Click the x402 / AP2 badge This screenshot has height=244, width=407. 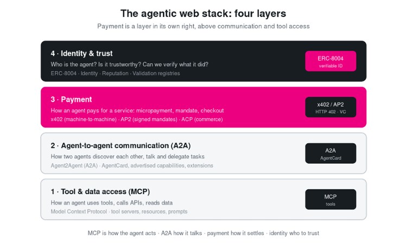pyautogui.click(x=330, y=107)
